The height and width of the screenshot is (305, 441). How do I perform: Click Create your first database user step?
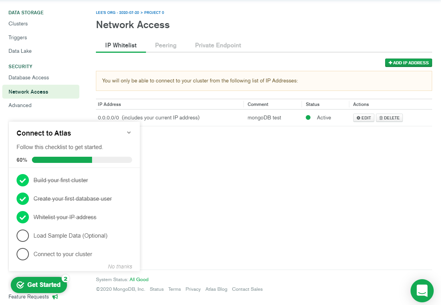(72, 199)
